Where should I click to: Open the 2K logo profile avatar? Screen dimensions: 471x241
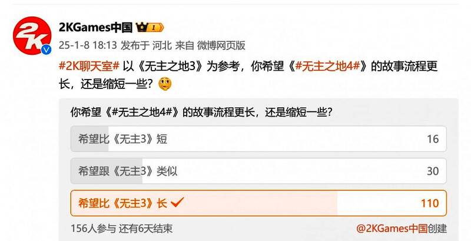[x=32, y=36]
